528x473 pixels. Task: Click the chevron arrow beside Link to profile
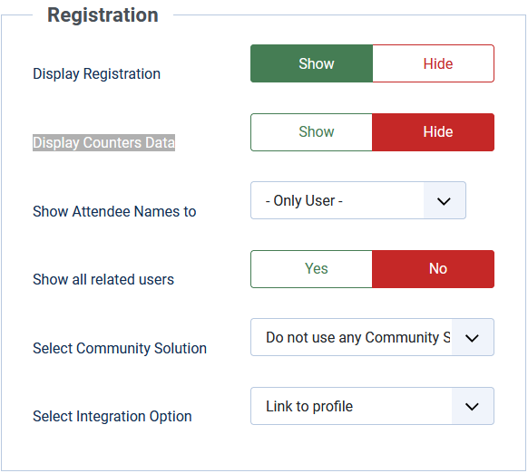472,406
